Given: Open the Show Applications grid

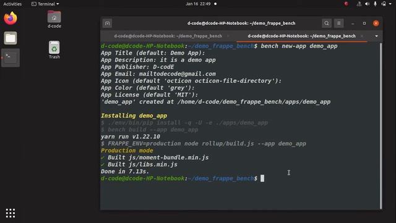Looking at the screenshot, I should (11, 213).
